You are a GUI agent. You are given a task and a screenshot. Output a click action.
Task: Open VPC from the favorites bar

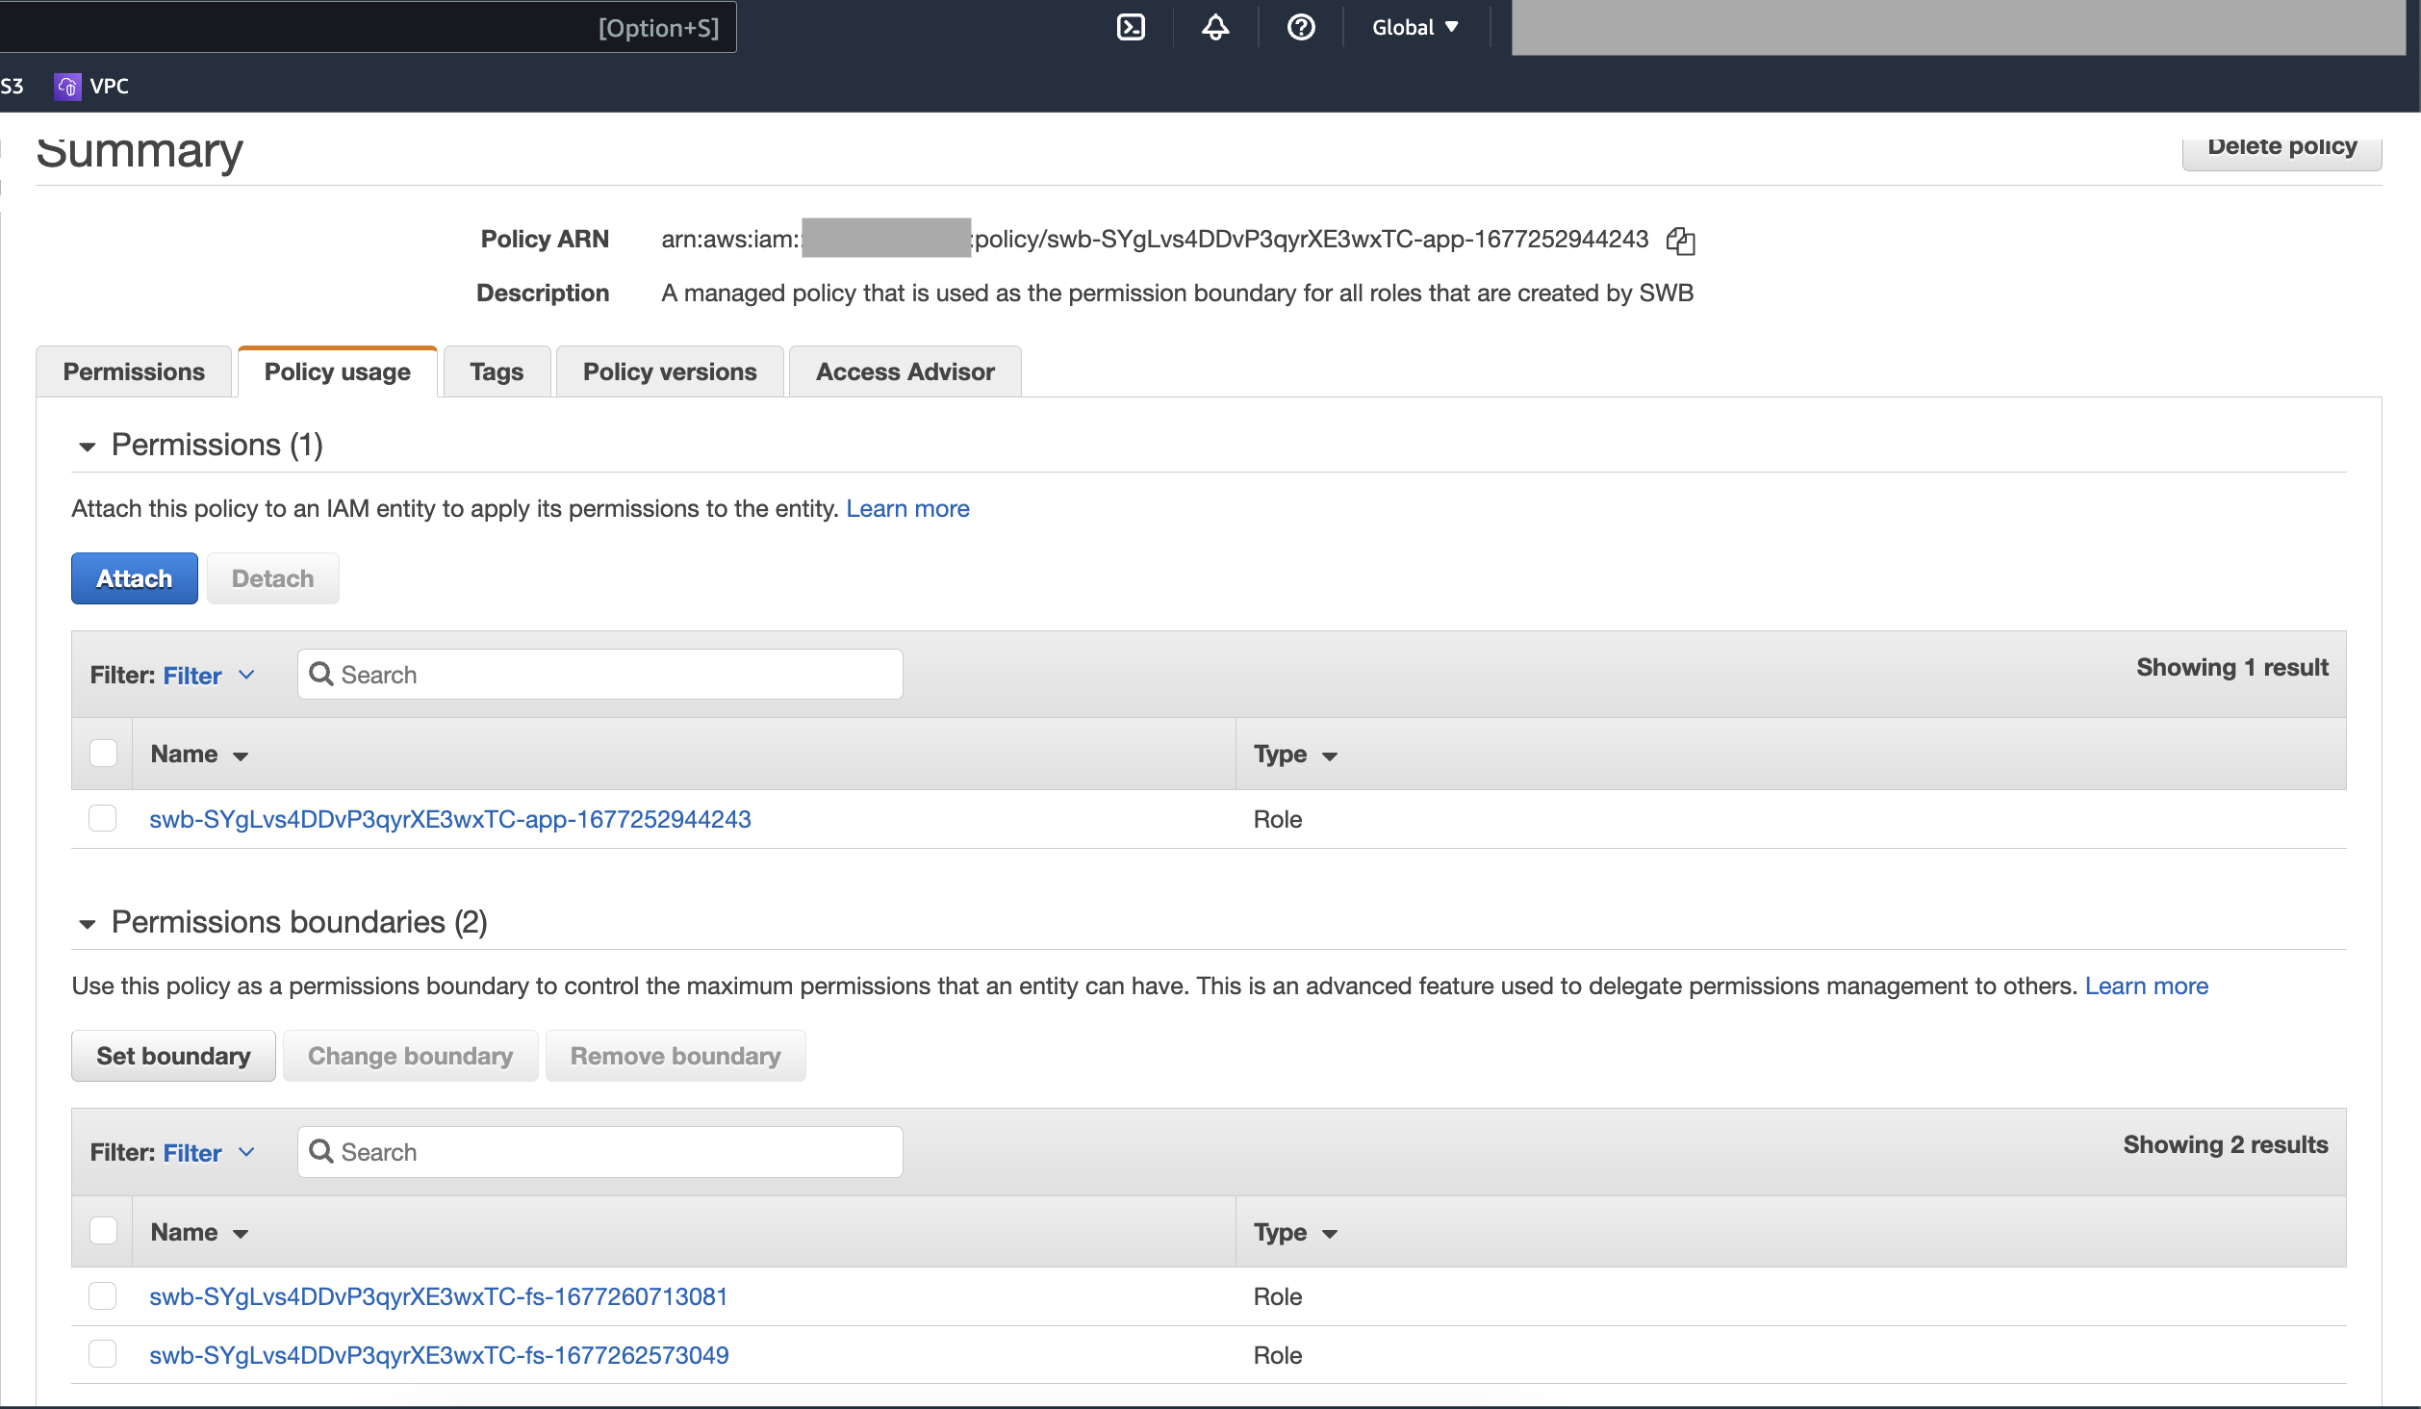109,86
